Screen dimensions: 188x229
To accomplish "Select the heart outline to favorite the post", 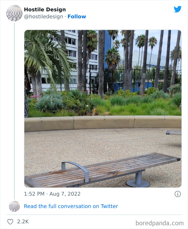I will click(x=10, y=221).
